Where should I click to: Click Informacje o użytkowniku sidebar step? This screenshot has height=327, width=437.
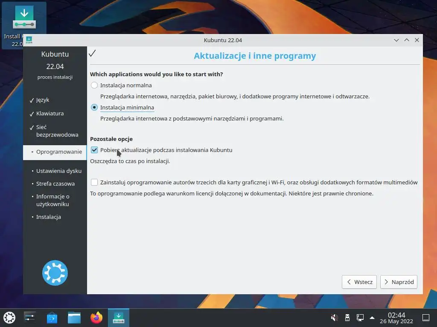tap(52, 200)
